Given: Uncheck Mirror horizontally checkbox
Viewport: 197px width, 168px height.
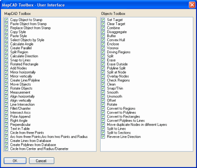Looking at the screenshot, I should [6, 72].
